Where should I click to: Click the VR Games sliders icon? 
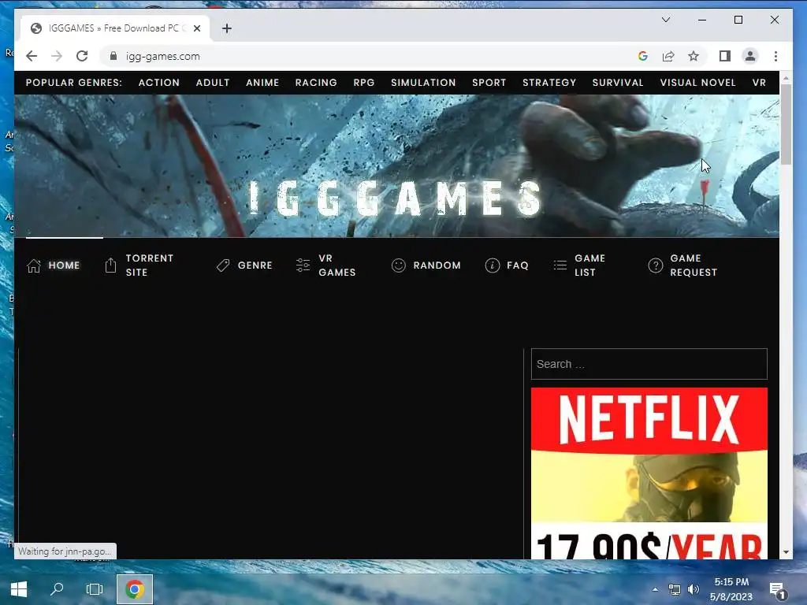click(x=303, y=265)
